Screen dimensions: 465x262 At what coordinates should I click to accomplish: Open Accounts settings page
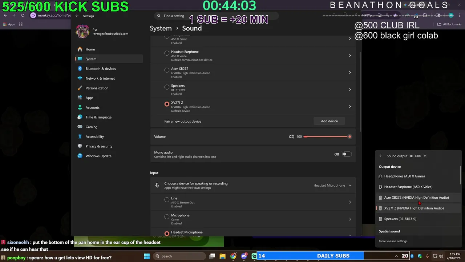click(109, 107)
